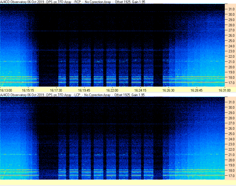This screenshot has height=186, width=236.
Task: Pick the 19.0 frequency label on LCP plot
Action: 232,165
